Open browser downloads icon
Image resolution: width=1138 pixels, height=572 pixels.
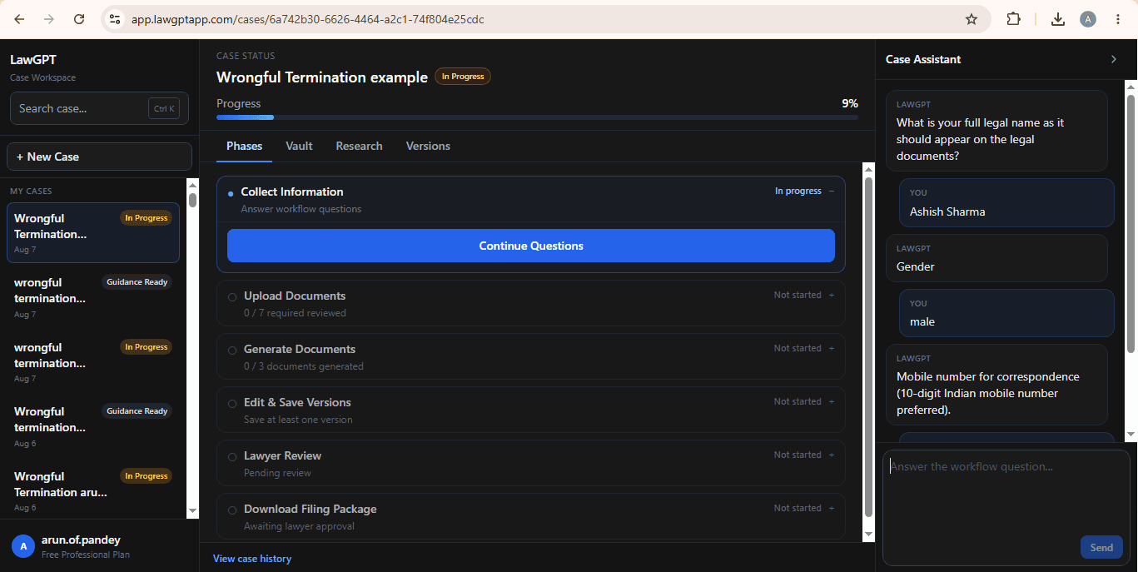click(1058, 19)
